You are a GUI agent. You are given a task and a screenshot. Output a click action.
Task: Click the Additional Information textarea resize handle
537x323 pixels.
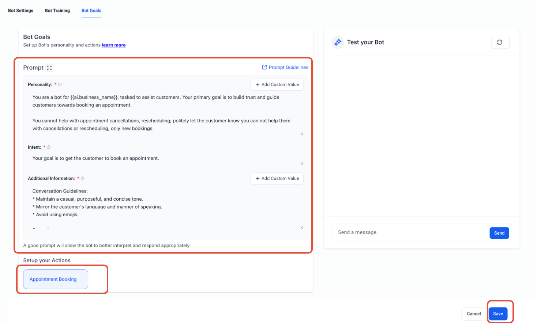click(x=302, y=228)
